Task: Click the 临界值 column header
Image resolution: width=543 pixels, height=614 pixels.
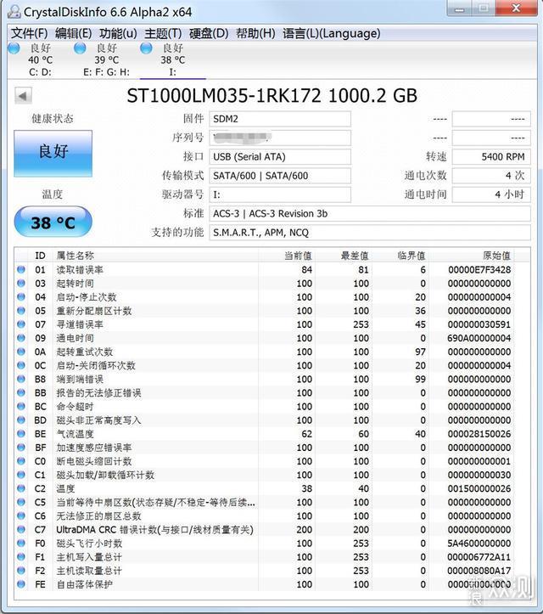Action: point(400,256)
